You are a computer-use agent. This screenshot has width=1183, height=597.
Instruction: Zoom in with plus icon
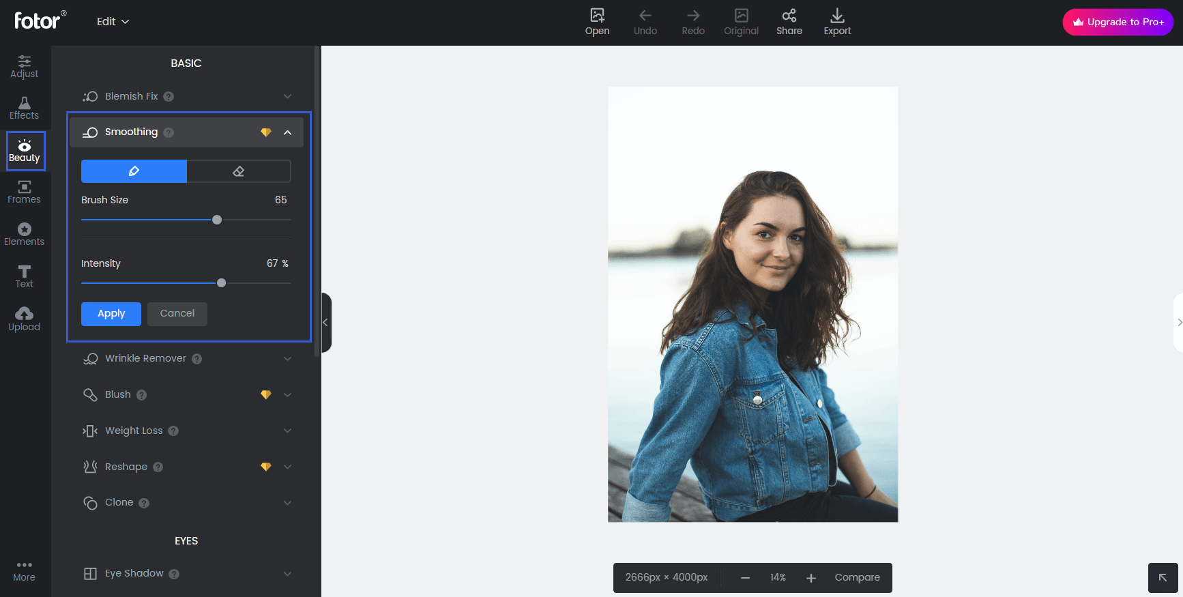810,578
